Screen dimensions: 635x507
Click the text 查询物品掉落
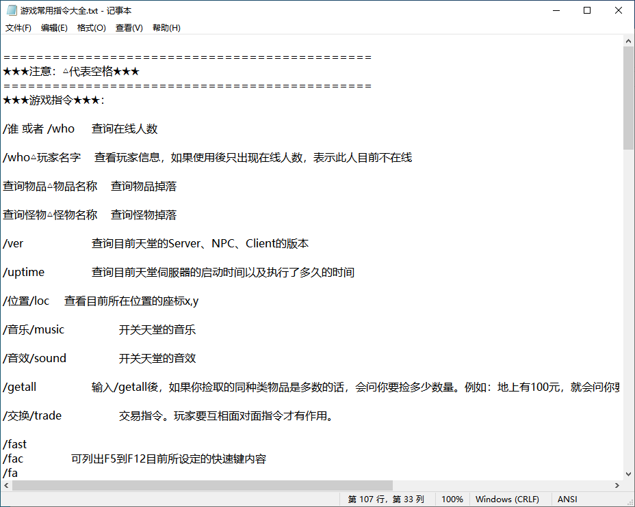(144, 187)
